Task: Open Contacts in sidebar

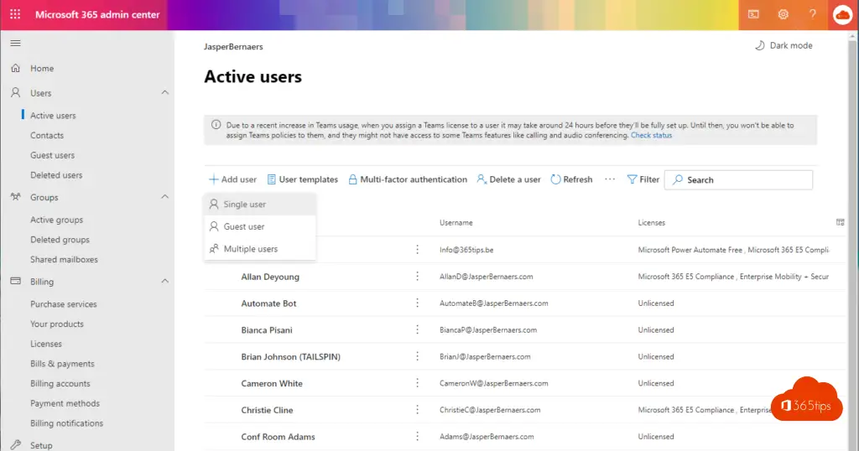Action: [47, 135]
